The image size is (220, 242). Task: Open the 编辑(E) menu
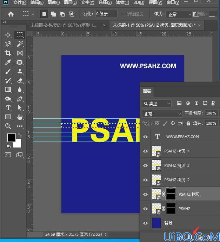37,2
